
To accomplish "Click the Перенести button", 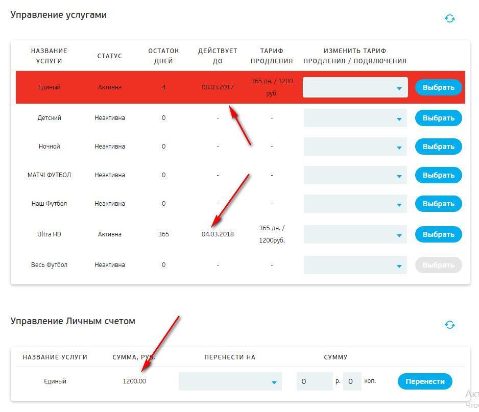I will tap(425, 381).
